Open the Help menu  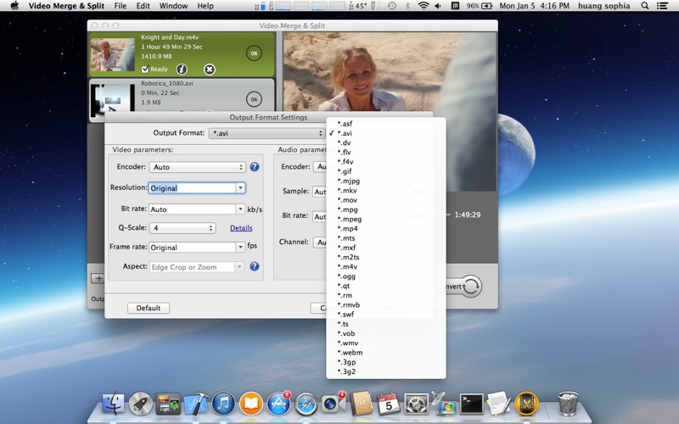coord(205,6)
